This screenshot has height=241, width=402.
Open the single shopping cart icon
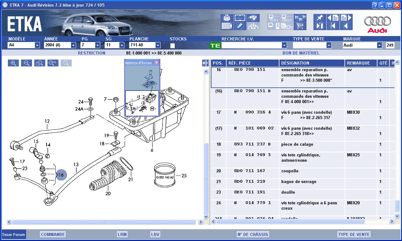300,26
